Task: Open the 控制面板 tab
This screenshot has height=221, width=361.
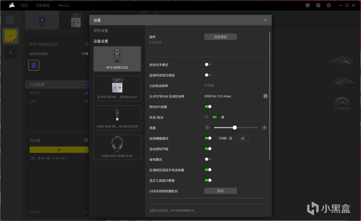Action: coord(43,5)
